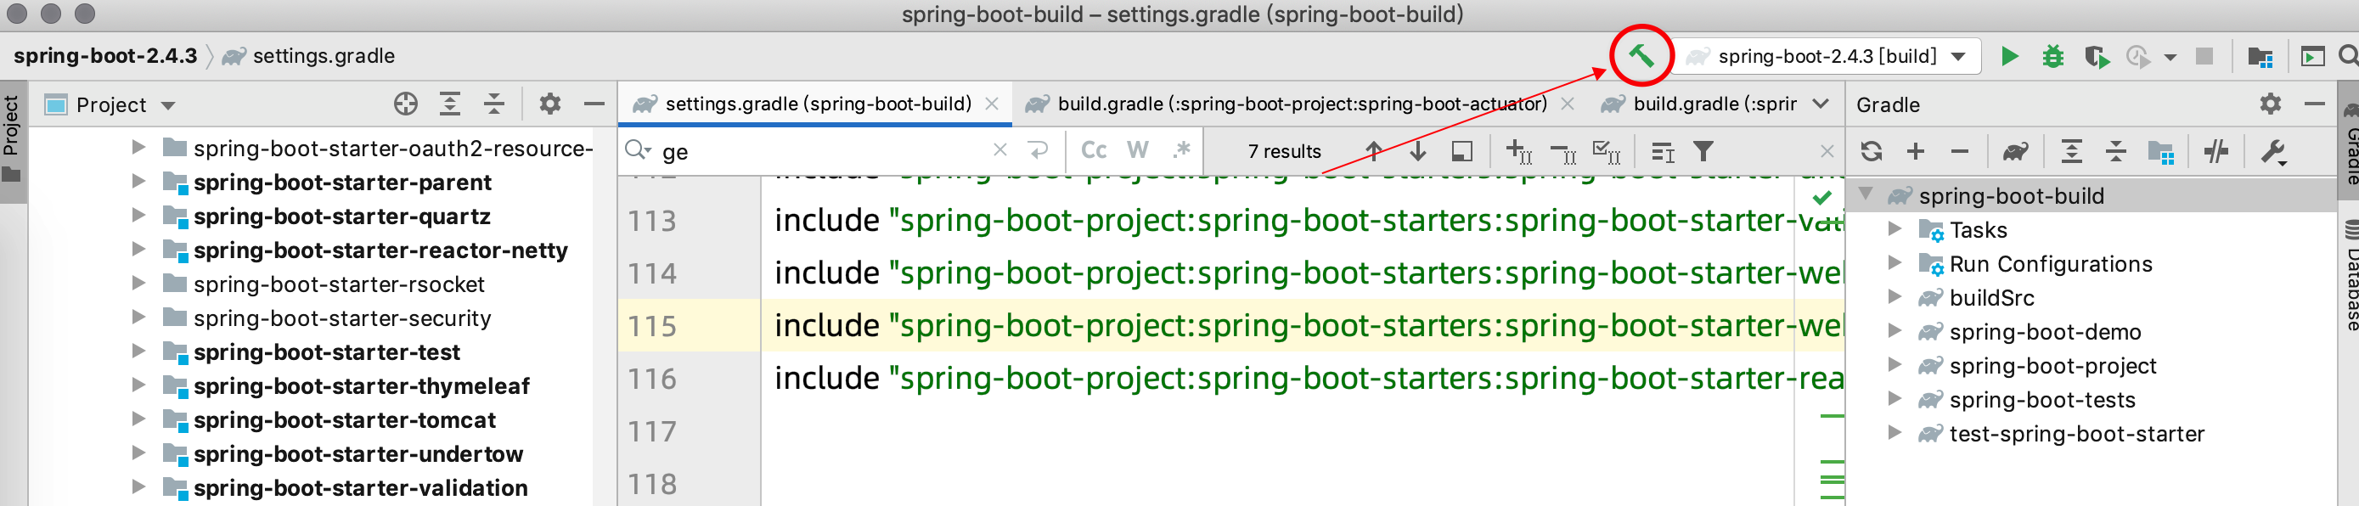The image size is (2359, 506).
Task: Toggle Regex search option
Action: point(1181,150)
